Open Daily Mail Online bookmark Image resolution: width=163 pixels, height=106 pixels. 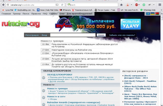pos(48,10)
